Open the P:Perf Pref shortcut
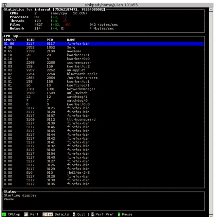This screenshot has width=215, height=217. point(102,214)
